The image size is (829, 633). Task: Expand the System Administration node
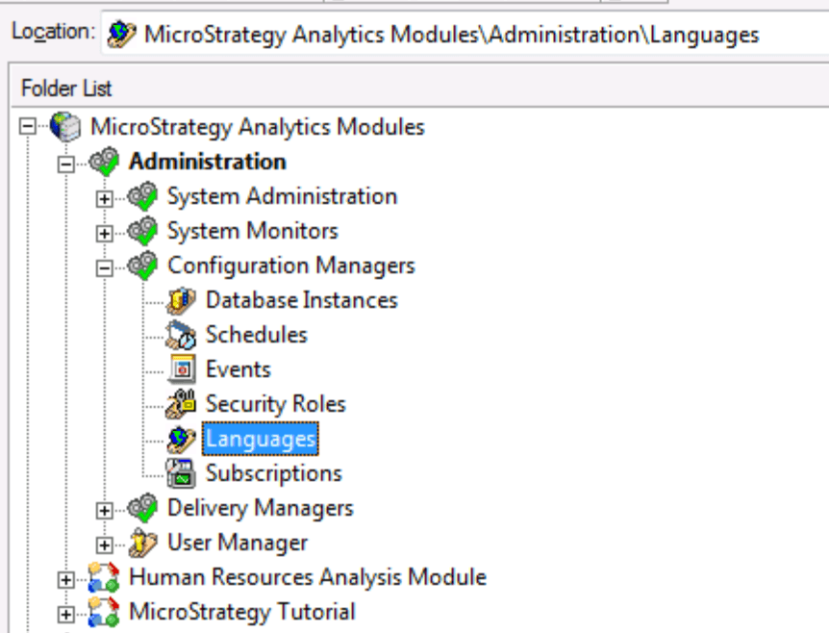tap(105, 198)
